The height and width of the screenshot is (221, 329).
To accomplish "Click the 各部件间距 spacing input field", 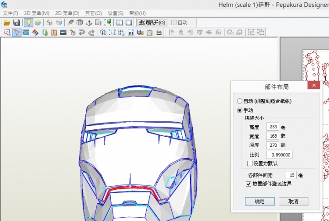I will click(291, 175).
